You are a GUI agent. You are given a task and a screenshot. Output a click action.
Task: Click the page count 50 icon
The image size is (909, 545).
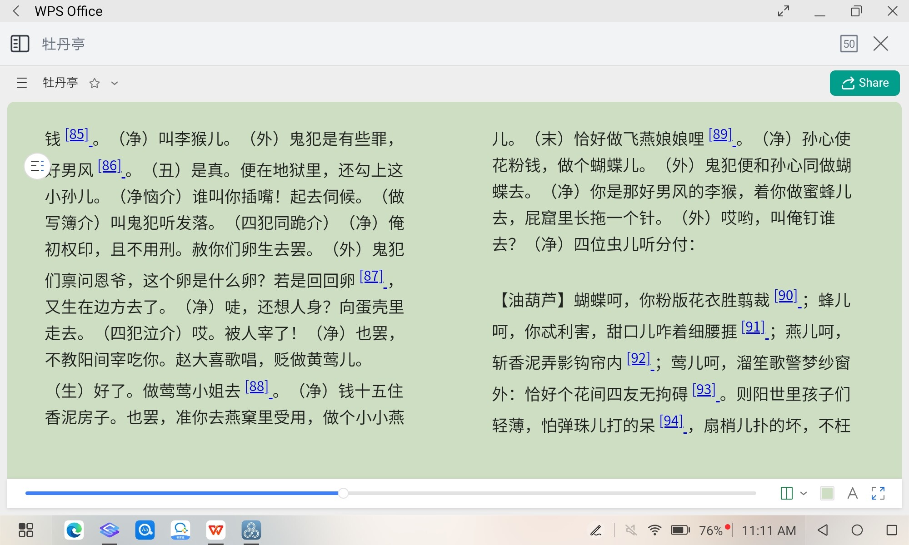click(x=849, y=44)
